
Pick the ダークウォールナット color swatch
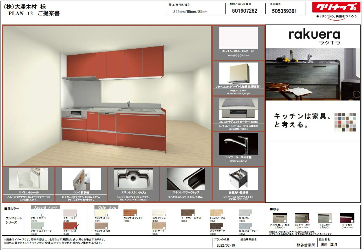pyautogui.click(x=188, y=213)
